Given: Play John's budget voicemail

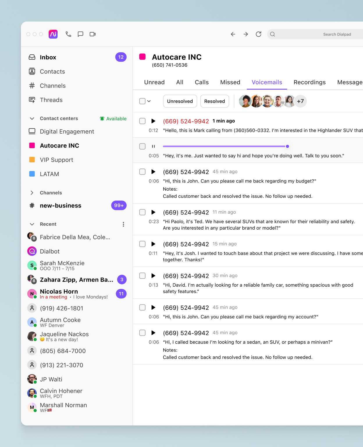Looking at the screenshot, I should click(x=153, y=172).
